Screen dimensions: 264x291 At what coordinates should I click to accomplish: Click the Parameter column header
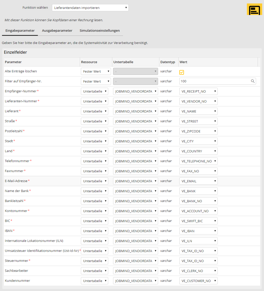(13, 62)
